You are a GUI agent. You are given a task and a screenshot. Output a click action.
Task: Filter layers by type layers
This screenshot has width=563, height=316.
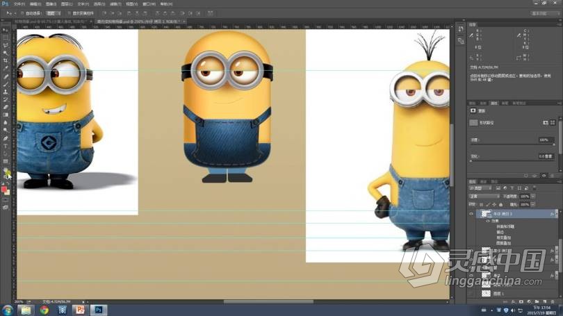(x=512, y=188)
